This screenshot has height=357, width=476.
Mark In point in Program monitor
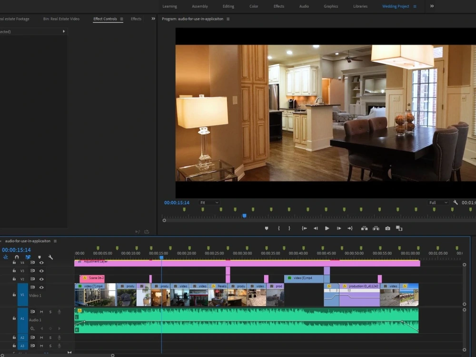278,228
